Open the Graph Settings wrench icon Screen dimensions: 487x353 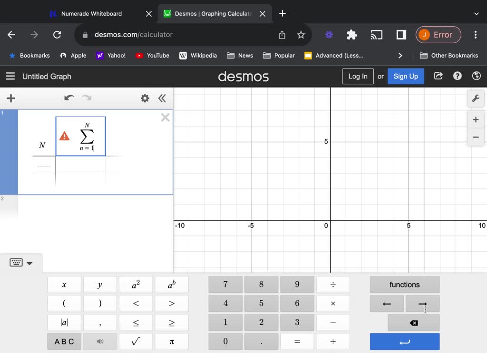pyautogui.click(x=475, y=98)
